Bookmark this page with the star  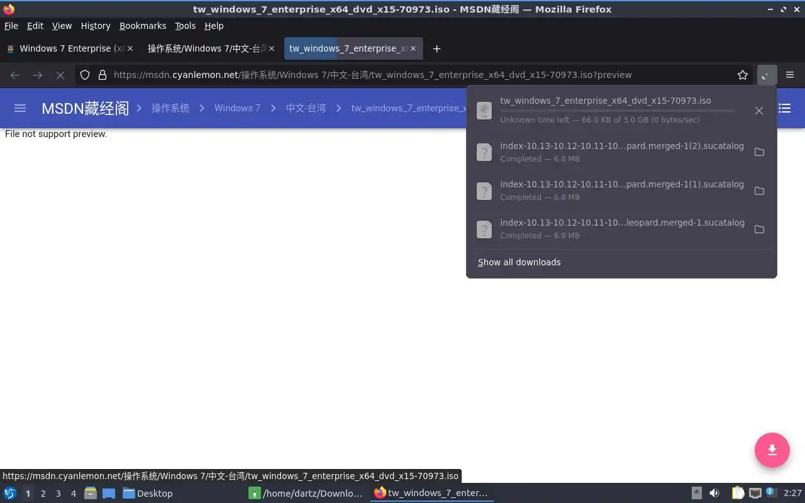(743, 75)
